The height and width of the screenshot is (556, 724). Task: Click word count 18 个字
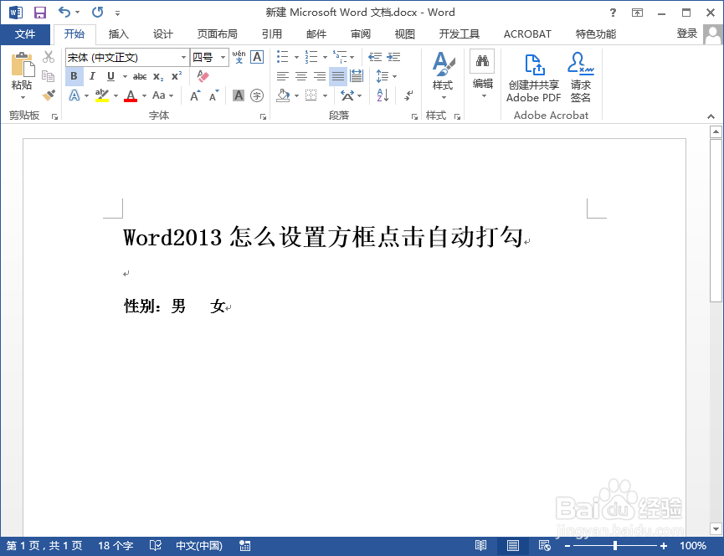(x=116, y=546)
